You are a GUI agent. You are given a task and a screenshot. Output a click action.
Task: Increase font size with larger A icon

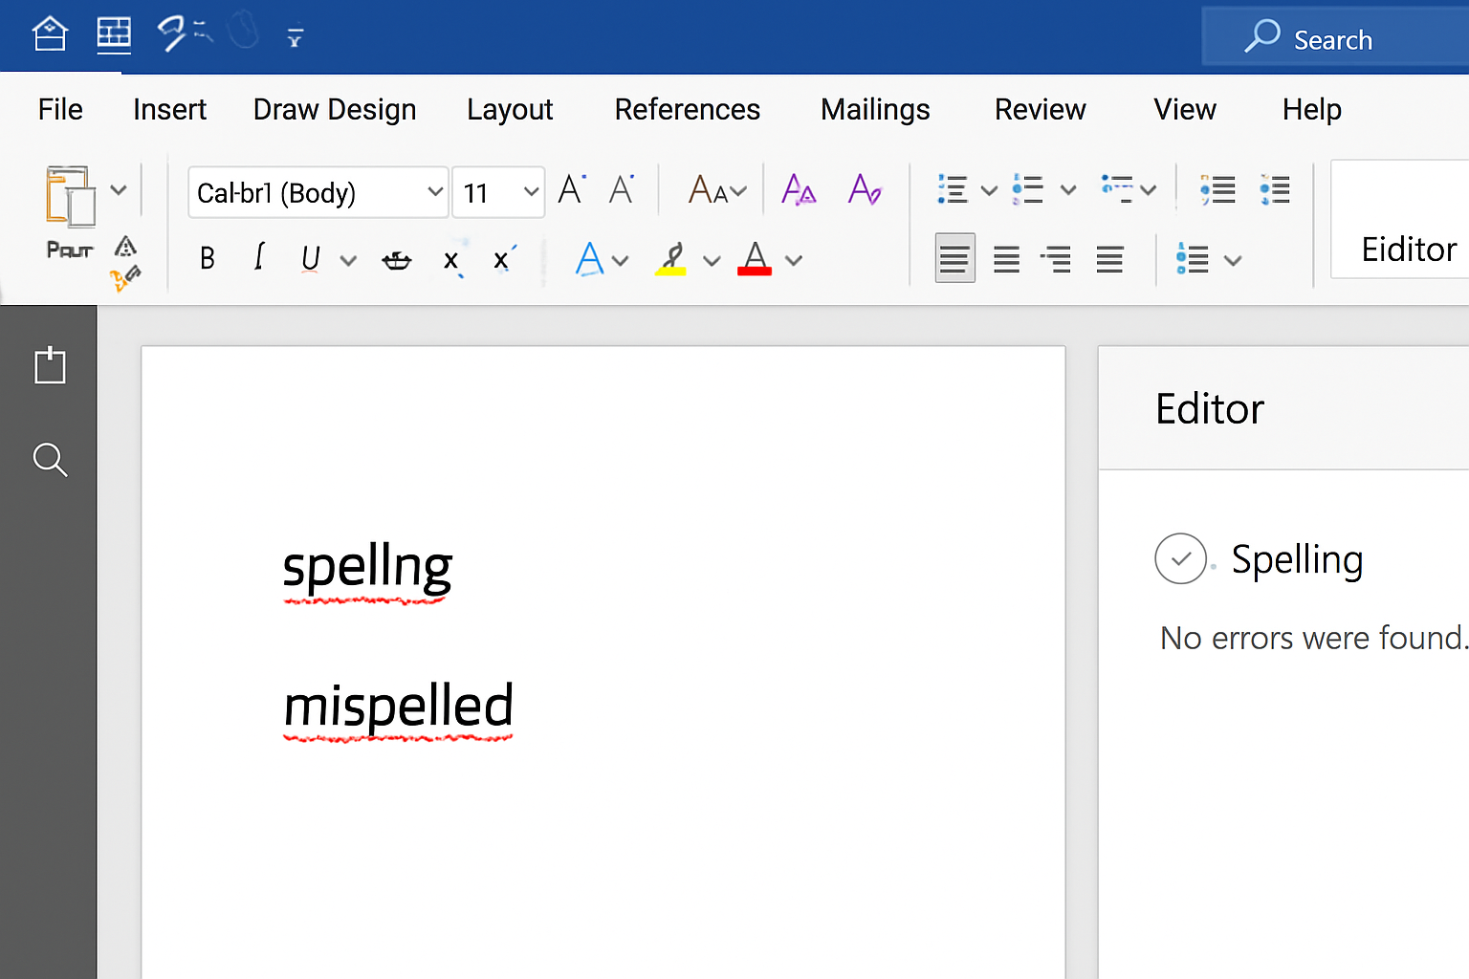[x=572, y=189]
